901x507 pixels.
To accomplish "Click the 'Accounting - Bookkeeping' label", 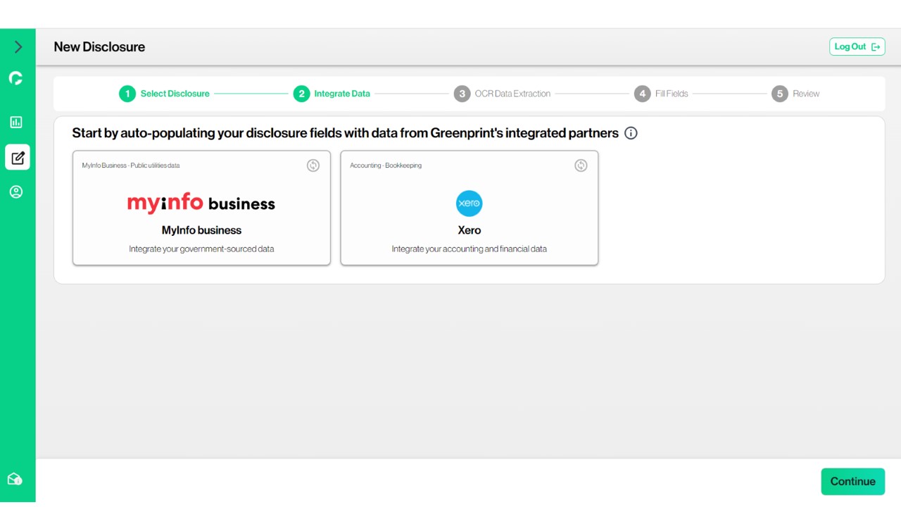I will click(x=386, y=165).
